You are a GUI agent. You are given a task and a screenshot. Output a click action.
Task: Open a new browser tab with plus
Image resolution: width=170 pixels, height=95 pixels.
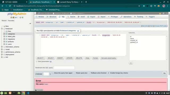(86, 2)
